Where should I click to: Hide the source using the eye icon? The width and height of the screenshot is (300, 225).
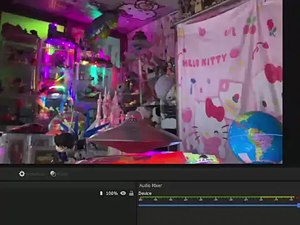click(x=123, y=193)
